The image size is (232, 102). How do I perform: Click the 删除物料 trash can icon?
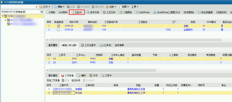coord(93,7)
